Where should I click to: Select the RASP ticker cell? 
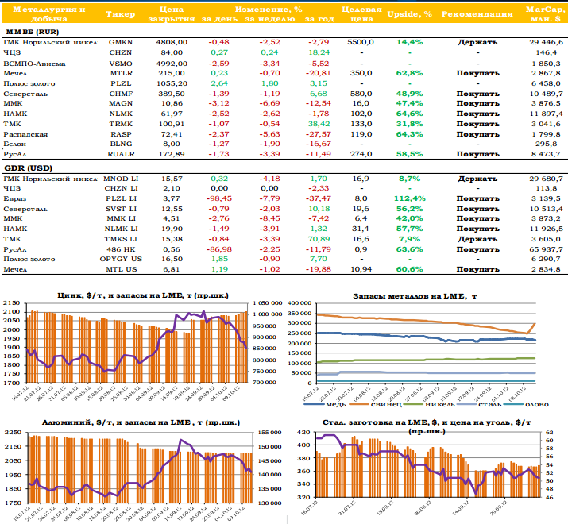121,134
